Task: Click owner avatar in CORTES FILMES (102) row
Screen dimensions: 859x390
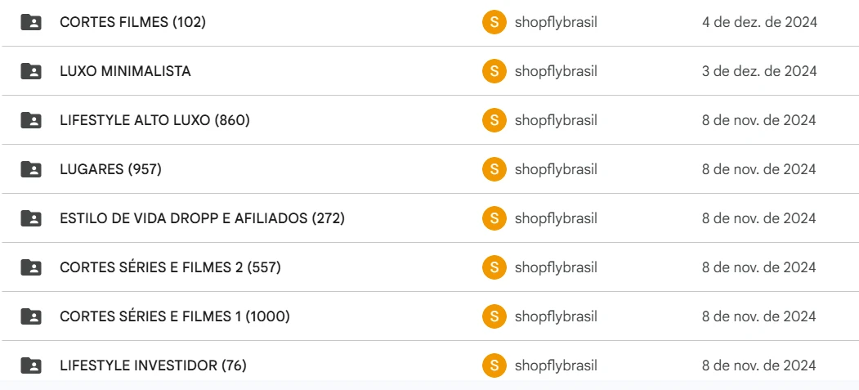Action: tap(494, 22)
